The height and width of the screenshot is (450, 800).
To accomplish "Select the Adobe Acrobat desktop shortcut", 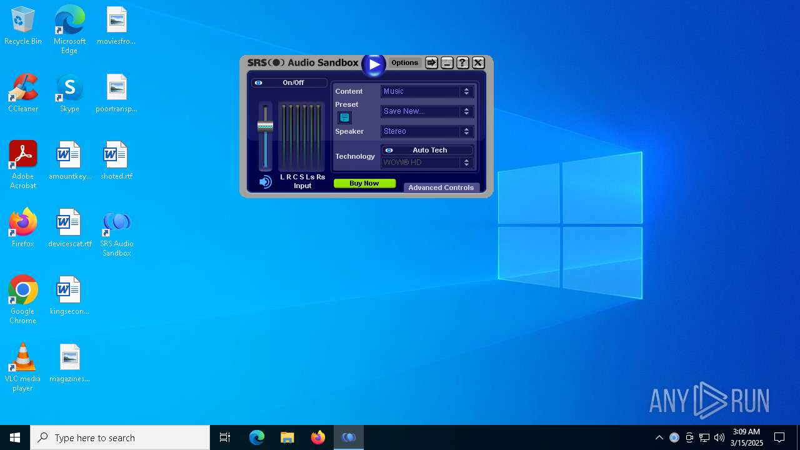I will pos(23,165).
